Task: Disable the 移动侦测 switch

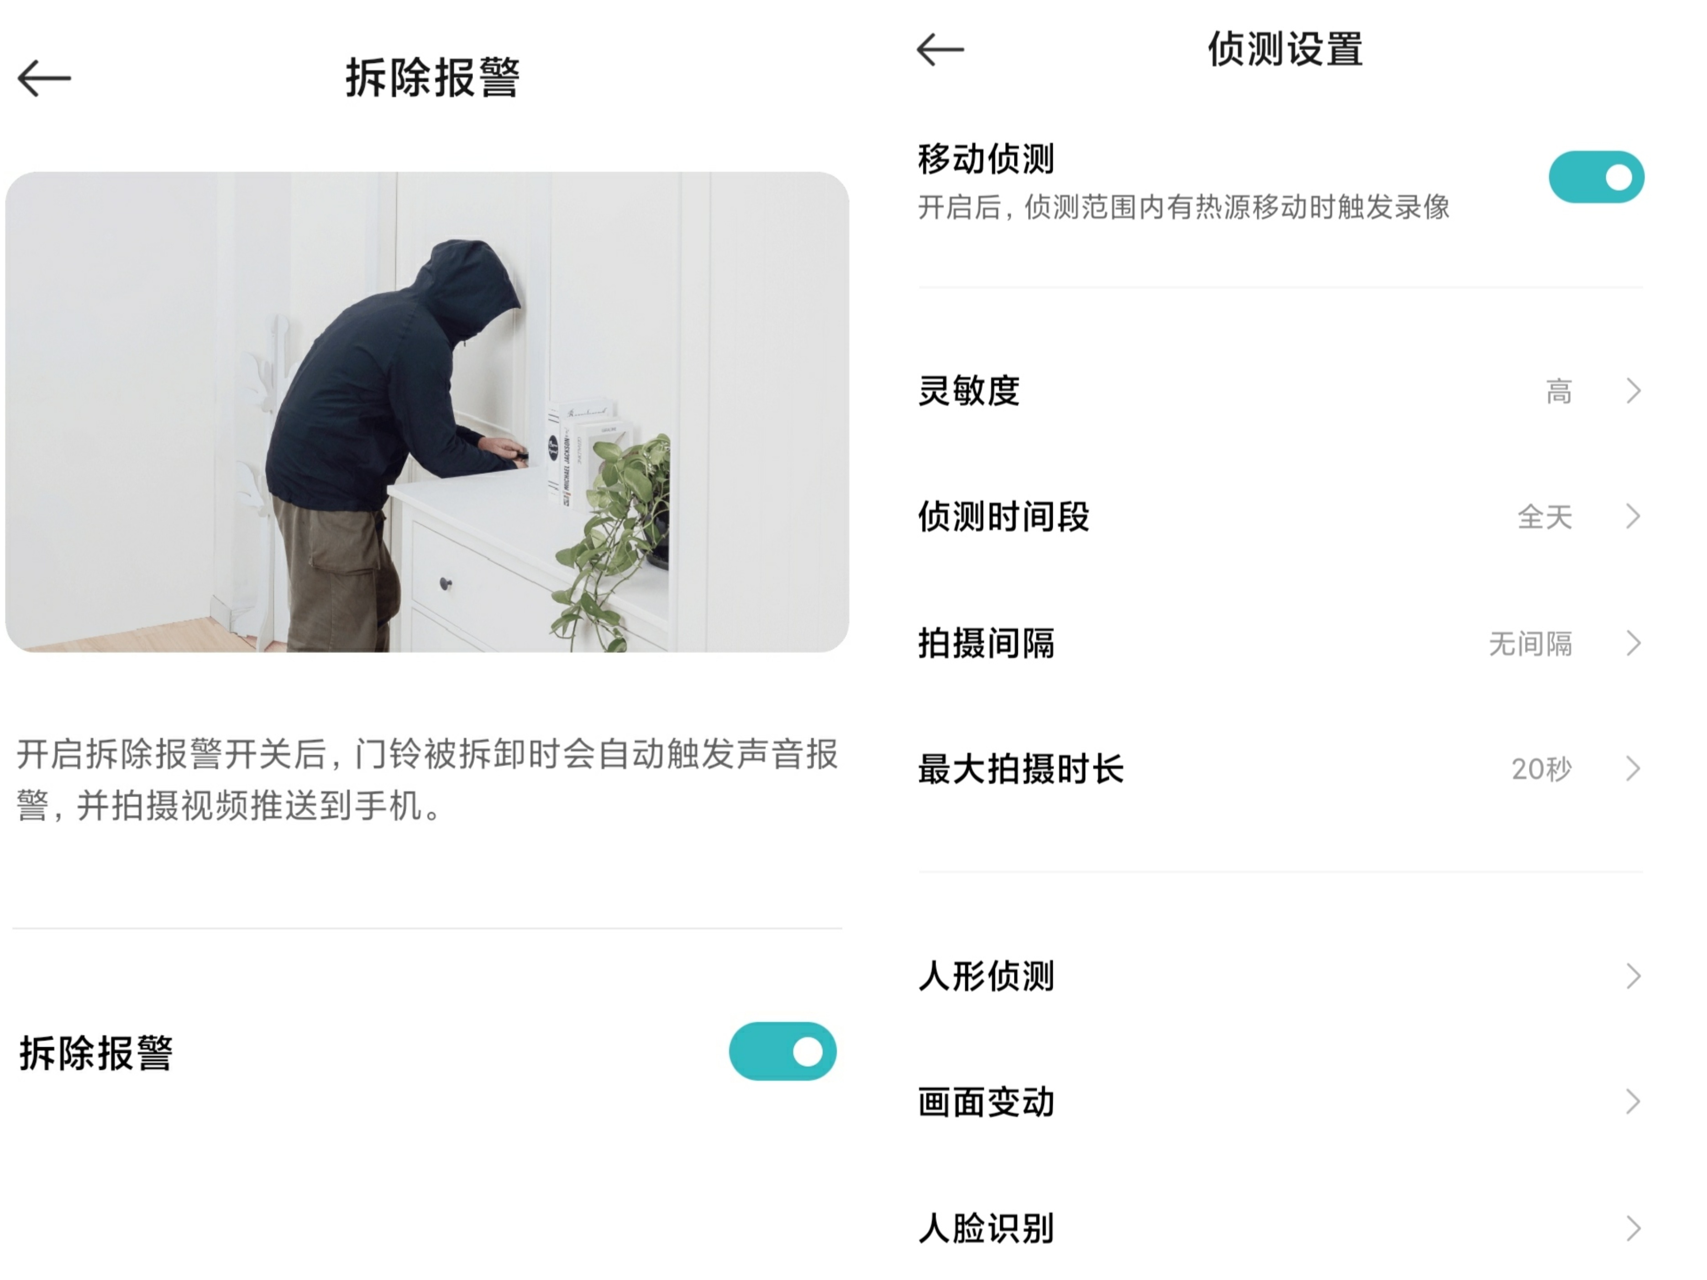Action: click(x=1596, y=177)
